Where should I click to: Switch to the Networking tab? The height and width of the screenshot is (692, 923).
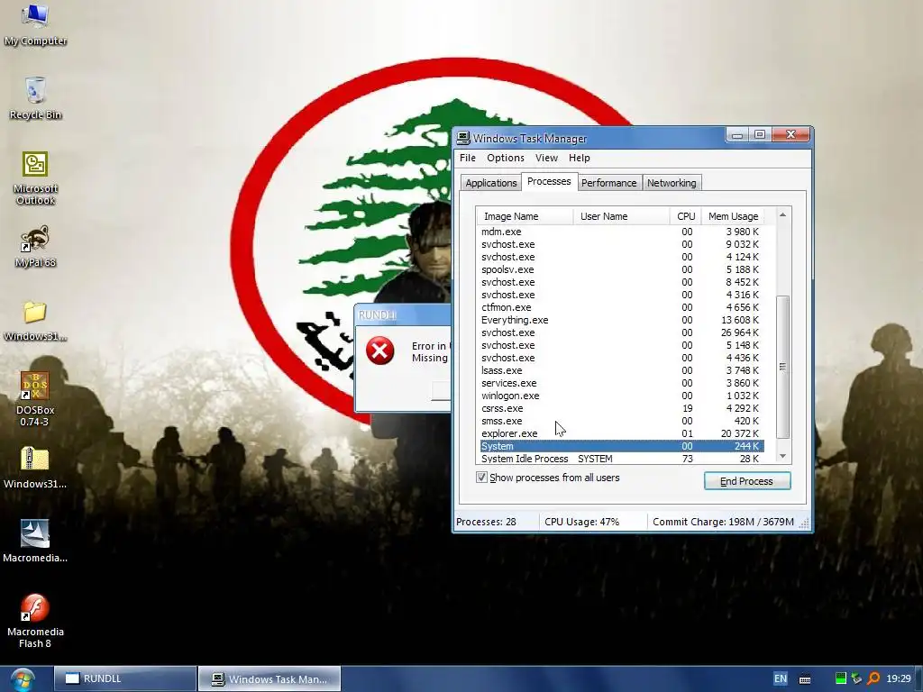672,182
